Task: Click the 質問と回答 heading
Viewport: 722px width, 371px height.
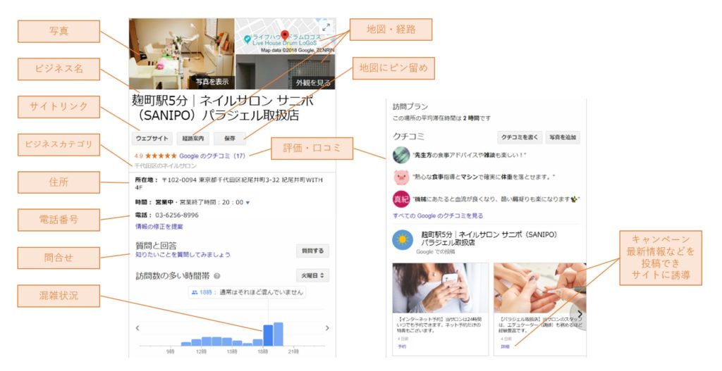Action: (156, 246)
